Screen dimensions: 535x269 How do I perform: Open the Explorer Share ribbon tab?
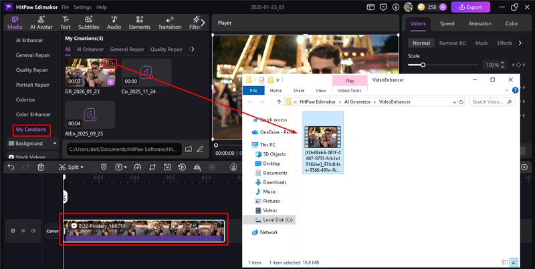(x=298, y=90)
